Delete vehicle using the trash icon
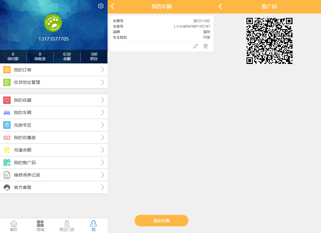321x233 pixels. click(x=206, y=46)
